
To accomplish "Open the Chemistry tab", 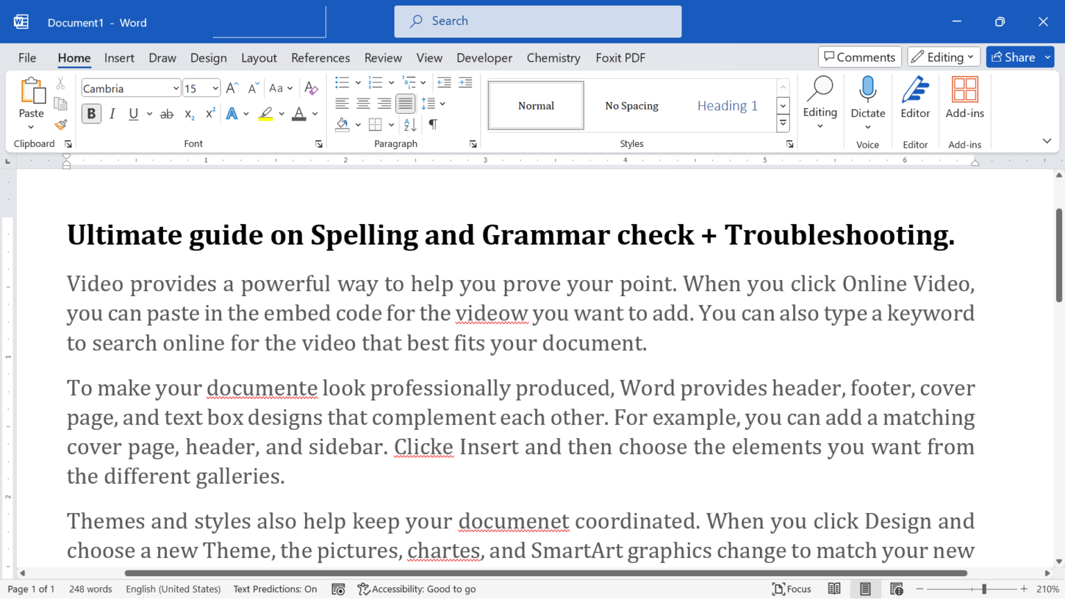I will coord(553,58).
